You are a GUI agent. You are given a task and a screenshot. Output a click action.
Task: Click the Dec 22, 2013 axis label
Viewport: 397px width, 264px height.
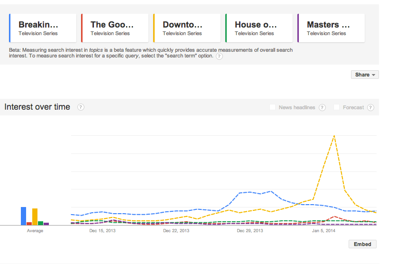point(176,231)
